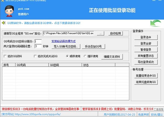Click the QQ密码 column header

click(65, 65)
